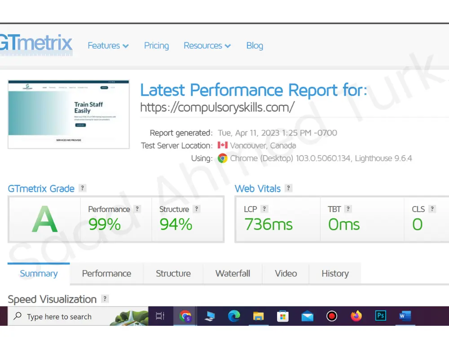Open Speed Visualization help icon

coord(105,299)
